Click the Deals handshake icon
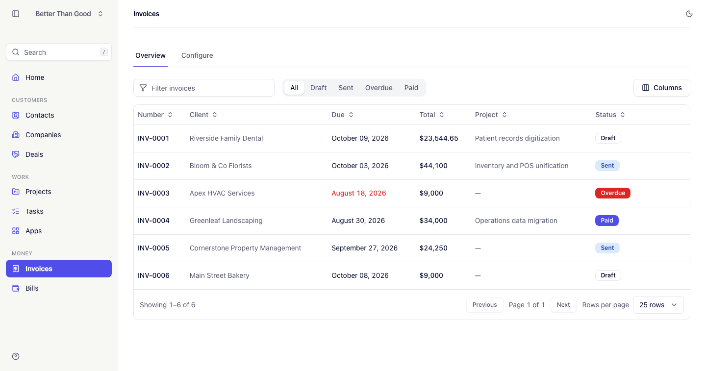This screenshot has width=706, height=371. pos(16,154)
